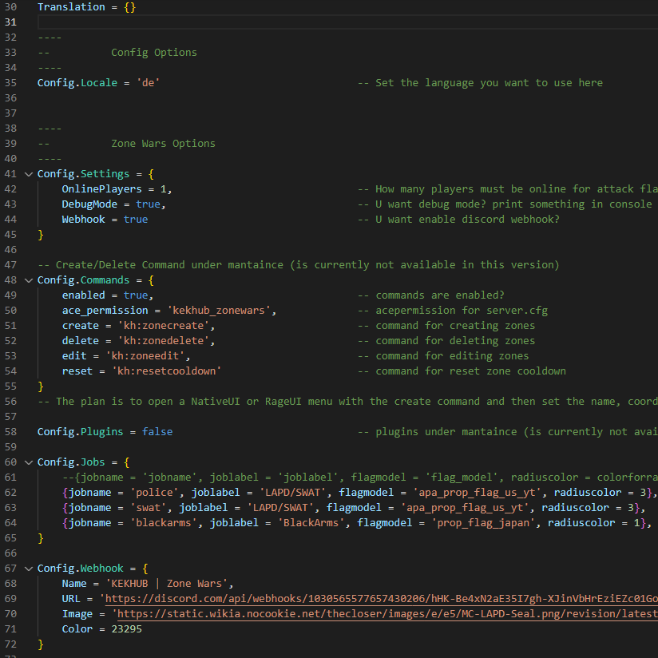
Task: Collapse the Config.Jobs block chevron
Action: (30, 462)
